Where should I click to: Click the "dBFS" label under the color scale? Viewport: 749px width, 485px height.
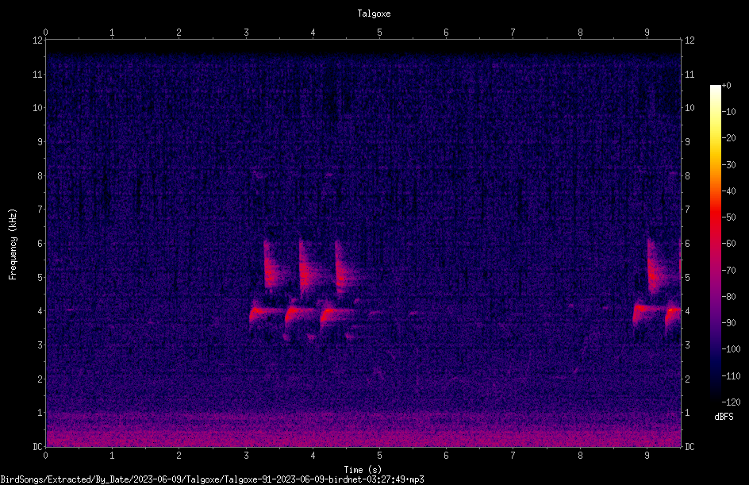(724, 417)
